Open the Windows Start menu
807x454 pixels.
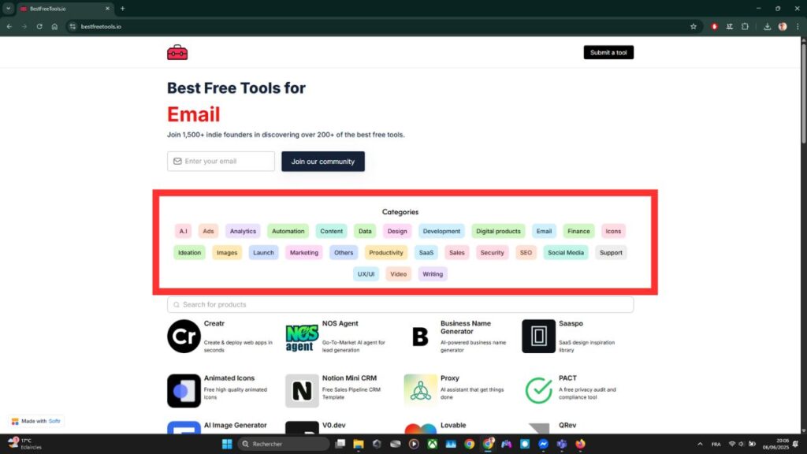point(227,444)
